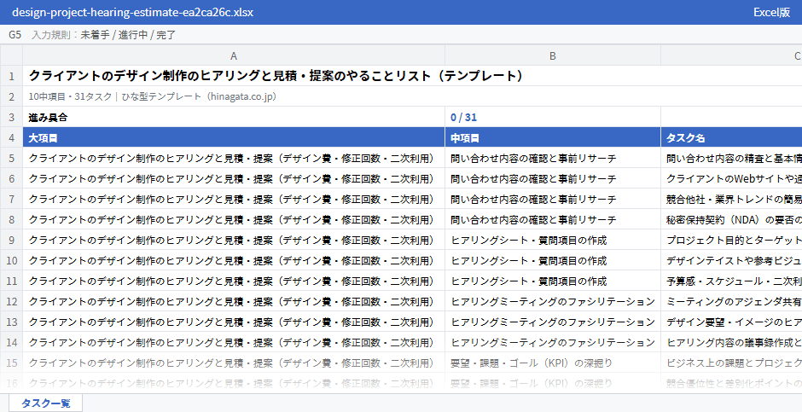Image resolution: width=802 pixels, height=412 pixels.
Task: Select row 4 header
Action: tap(11, 138)
